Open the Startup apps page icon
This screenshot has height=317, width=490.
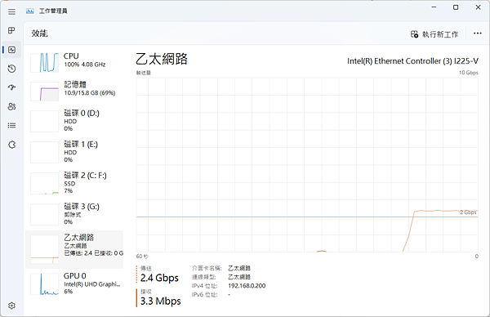coord(12,87)
